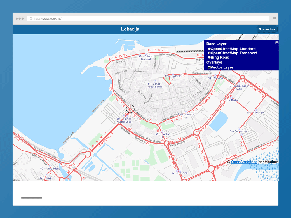
Task: Click the Lokacija header title
Action: [x=130, y=29]
